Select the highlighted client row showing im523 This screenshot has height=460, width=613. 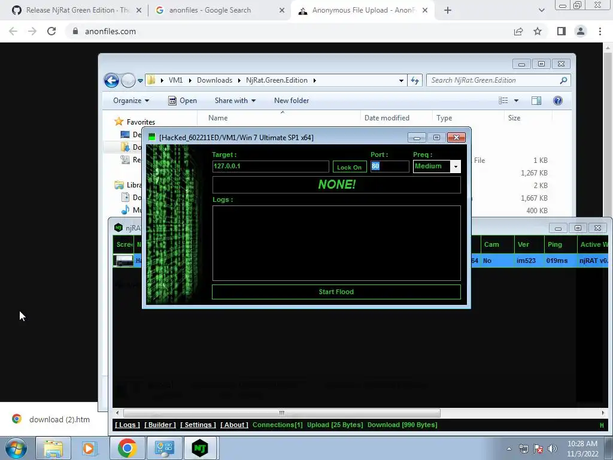point(539,261)
